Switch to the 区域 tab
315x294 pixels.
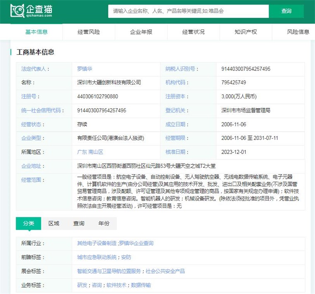pos(54,223)
